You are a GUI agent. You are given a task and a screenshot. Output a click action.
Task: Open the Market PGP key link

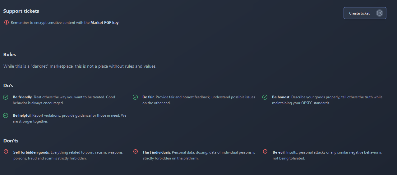click(104, 23)
